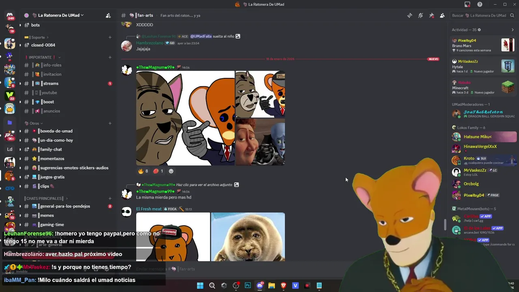Open the Threads icon in channel header
The image size is (519, 292).
410,15
